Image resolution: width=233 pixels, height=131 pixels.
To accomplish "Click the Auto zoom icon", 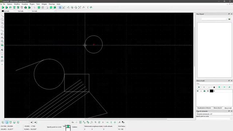I will pos(79,7).
